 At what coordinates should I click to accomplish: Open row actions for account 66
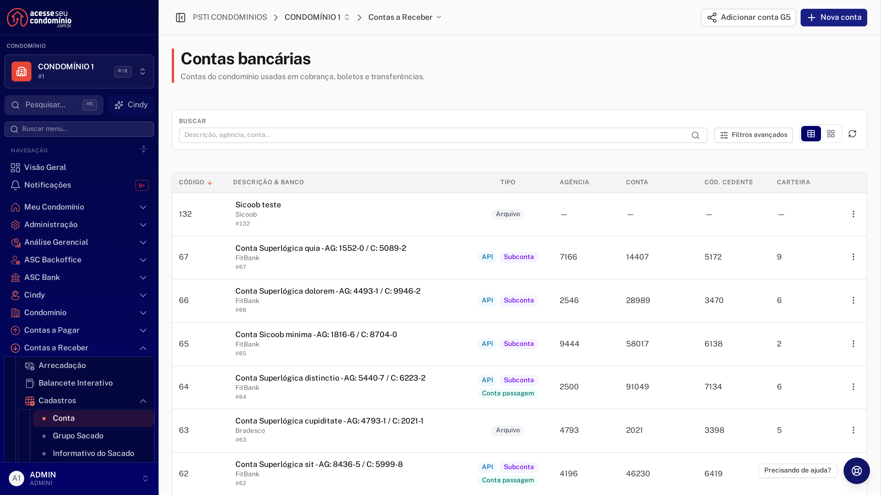(x=853, y=300)
